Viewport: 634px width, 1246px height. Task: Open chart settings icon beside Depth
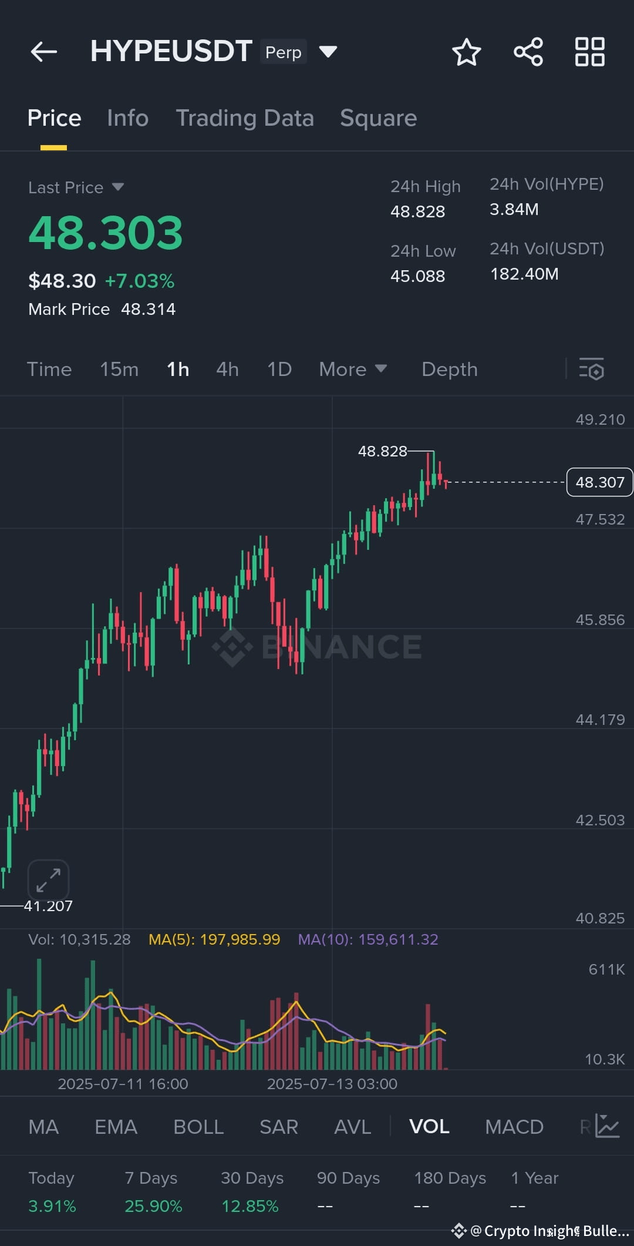pos(592,369)
